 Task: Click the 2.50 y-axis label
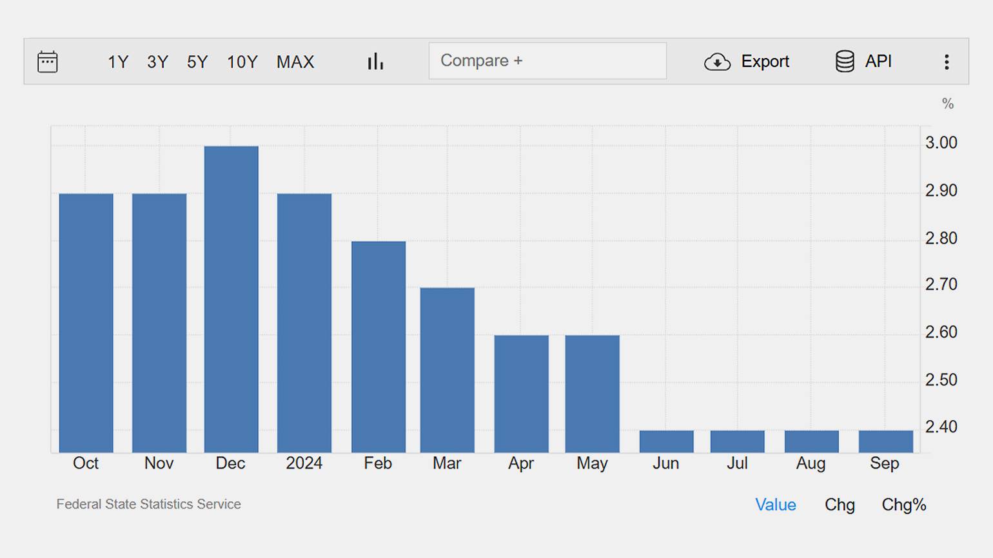[941, 380]
